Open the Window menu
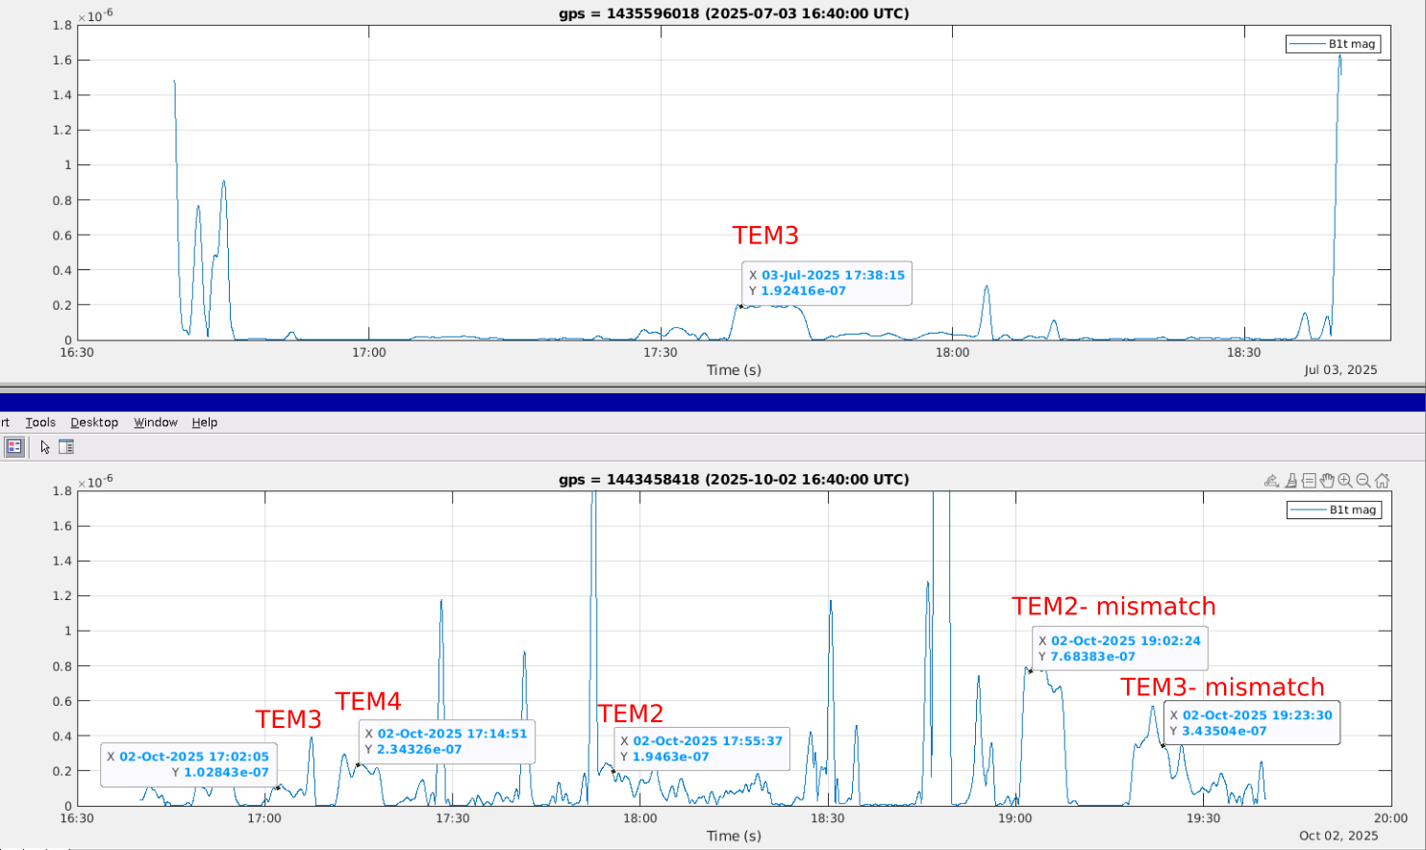Image resolution: width=1426 pixels, height=850 pixels. tap(156, 422)
